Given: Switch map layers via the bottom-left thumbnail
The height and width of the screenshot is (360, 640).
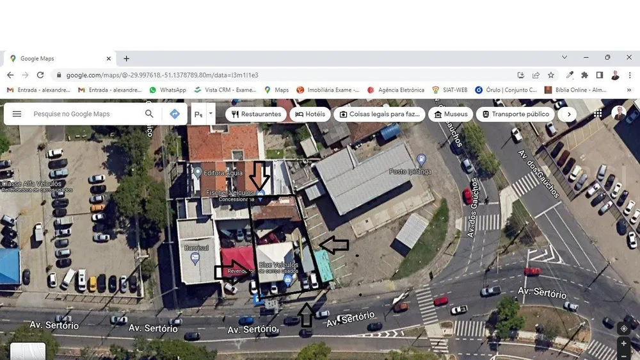Looking at the screenshot, I should click(28, 351).
